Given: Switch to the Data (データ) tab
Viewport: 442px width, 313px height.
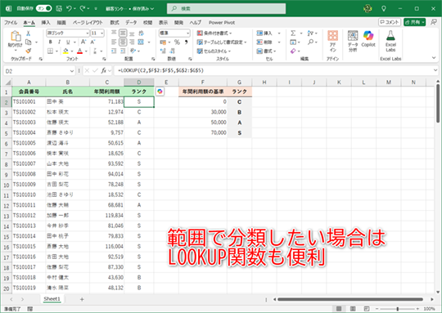Looking at the screenshot, I should pos(131,23).
